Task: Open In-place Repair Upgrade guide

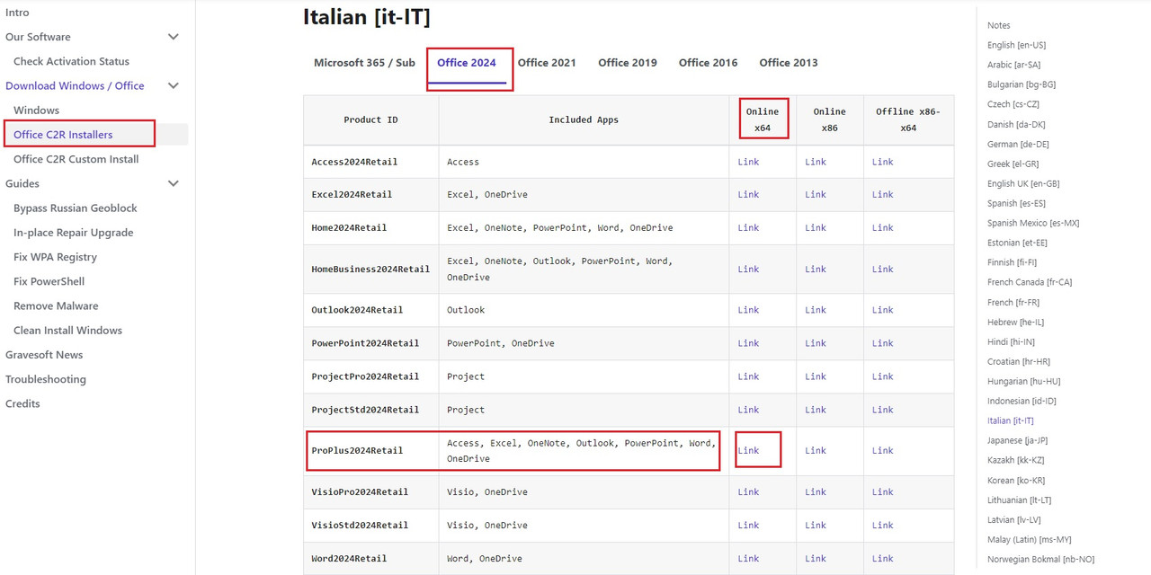Action: 74,232
